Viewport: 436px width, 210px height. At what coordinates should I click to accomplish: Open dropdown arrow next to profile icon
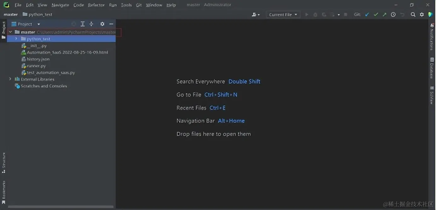tap(339, 15)
